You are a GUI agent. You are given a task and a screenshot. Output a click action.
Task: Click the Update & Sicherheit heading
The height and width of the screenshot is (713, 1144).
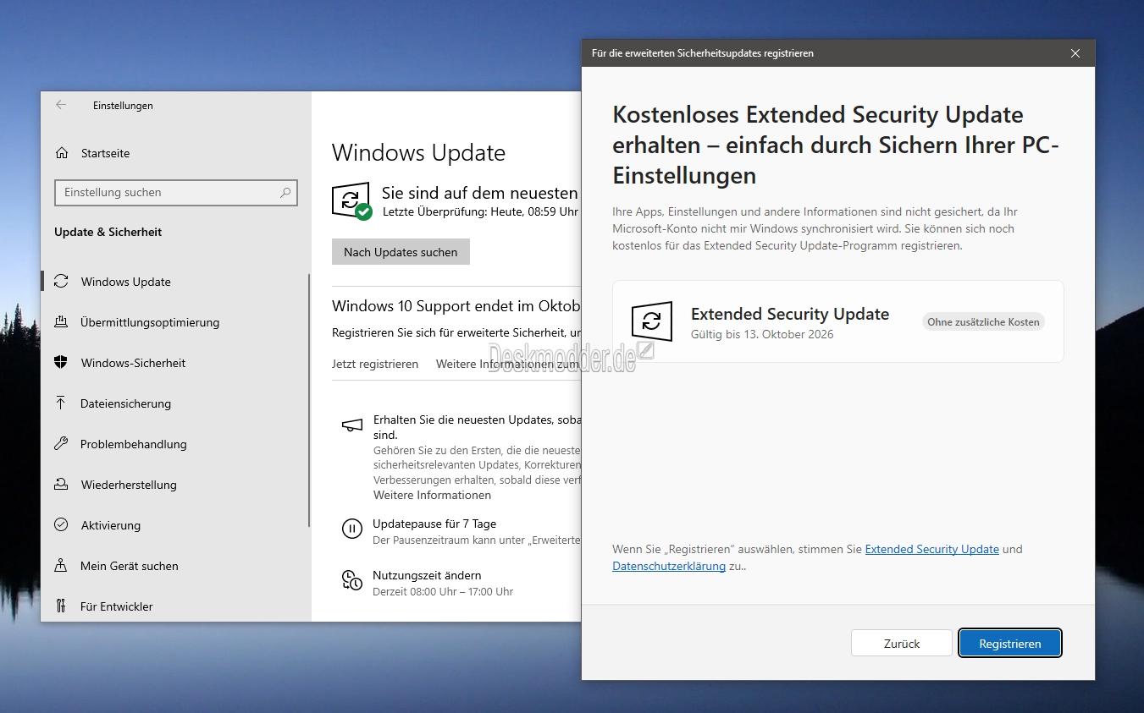coord(108,232)
